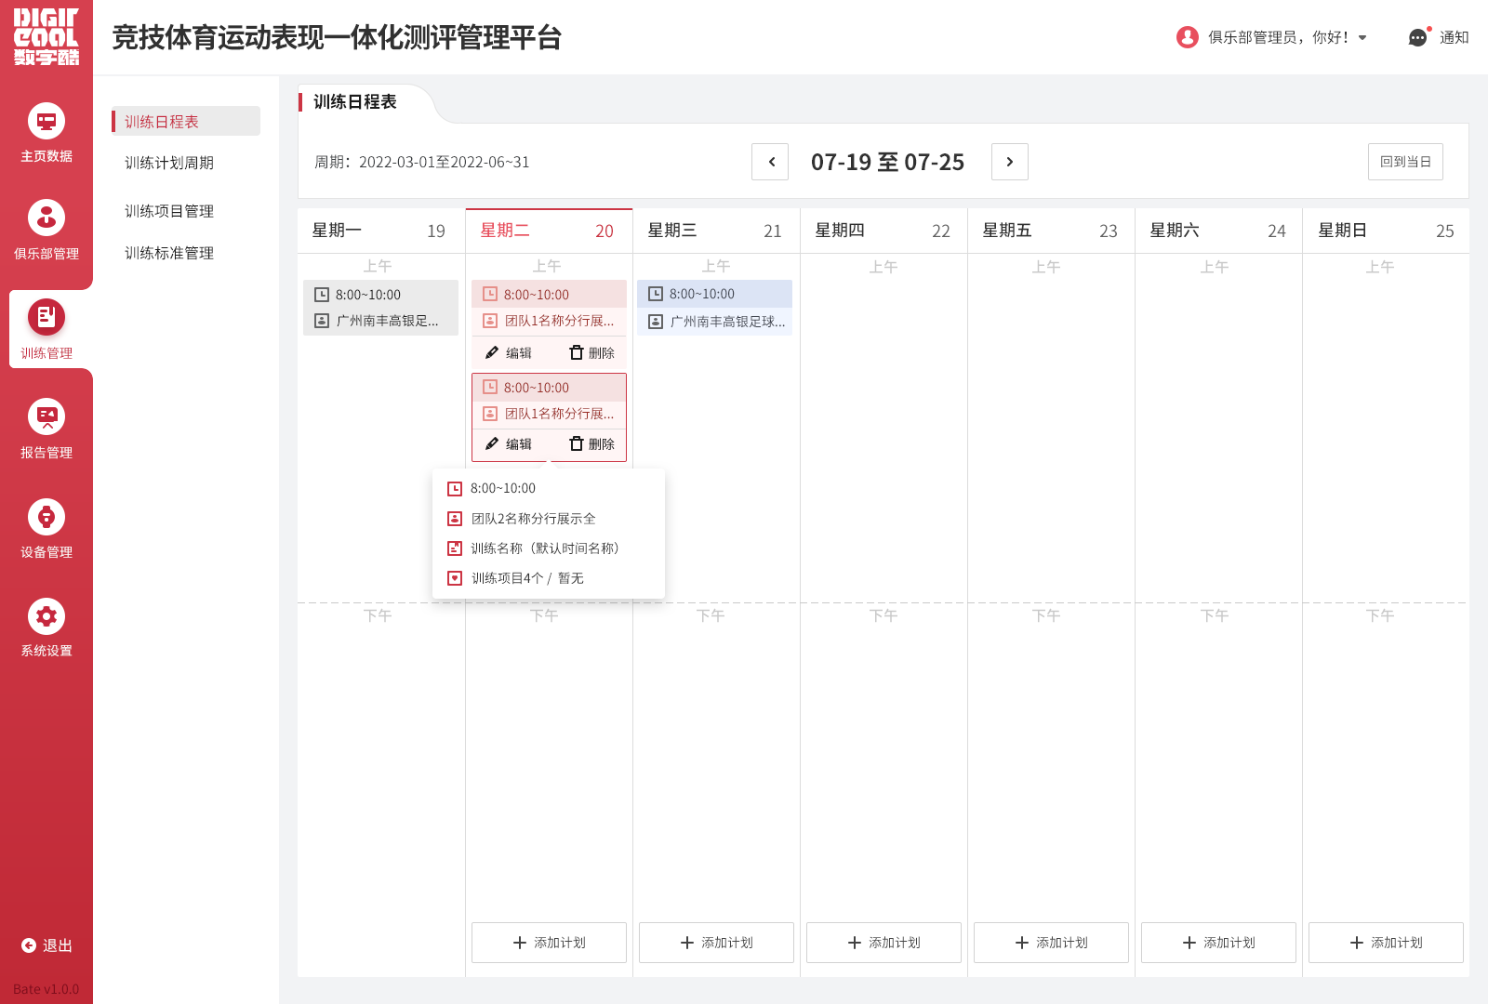The height and width of the screenshot is (1004, 1488).
Task: Click the team icon beside 团队2名称分行展示全
Action: 455,519
